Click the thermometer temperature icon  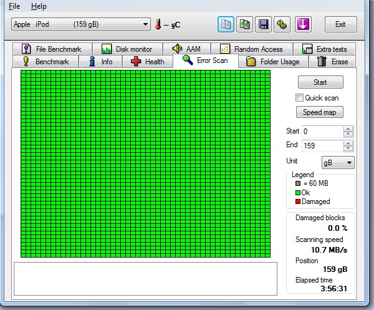[x=159, y=24]
